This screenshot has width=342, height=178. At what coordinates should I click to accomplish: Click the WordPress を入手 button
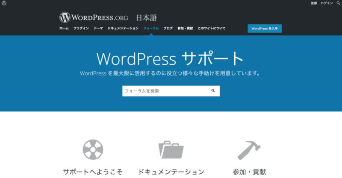click(265, 29)
